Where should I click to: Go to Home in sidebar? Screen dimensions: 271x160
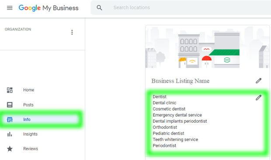click(x=29, y=90)
